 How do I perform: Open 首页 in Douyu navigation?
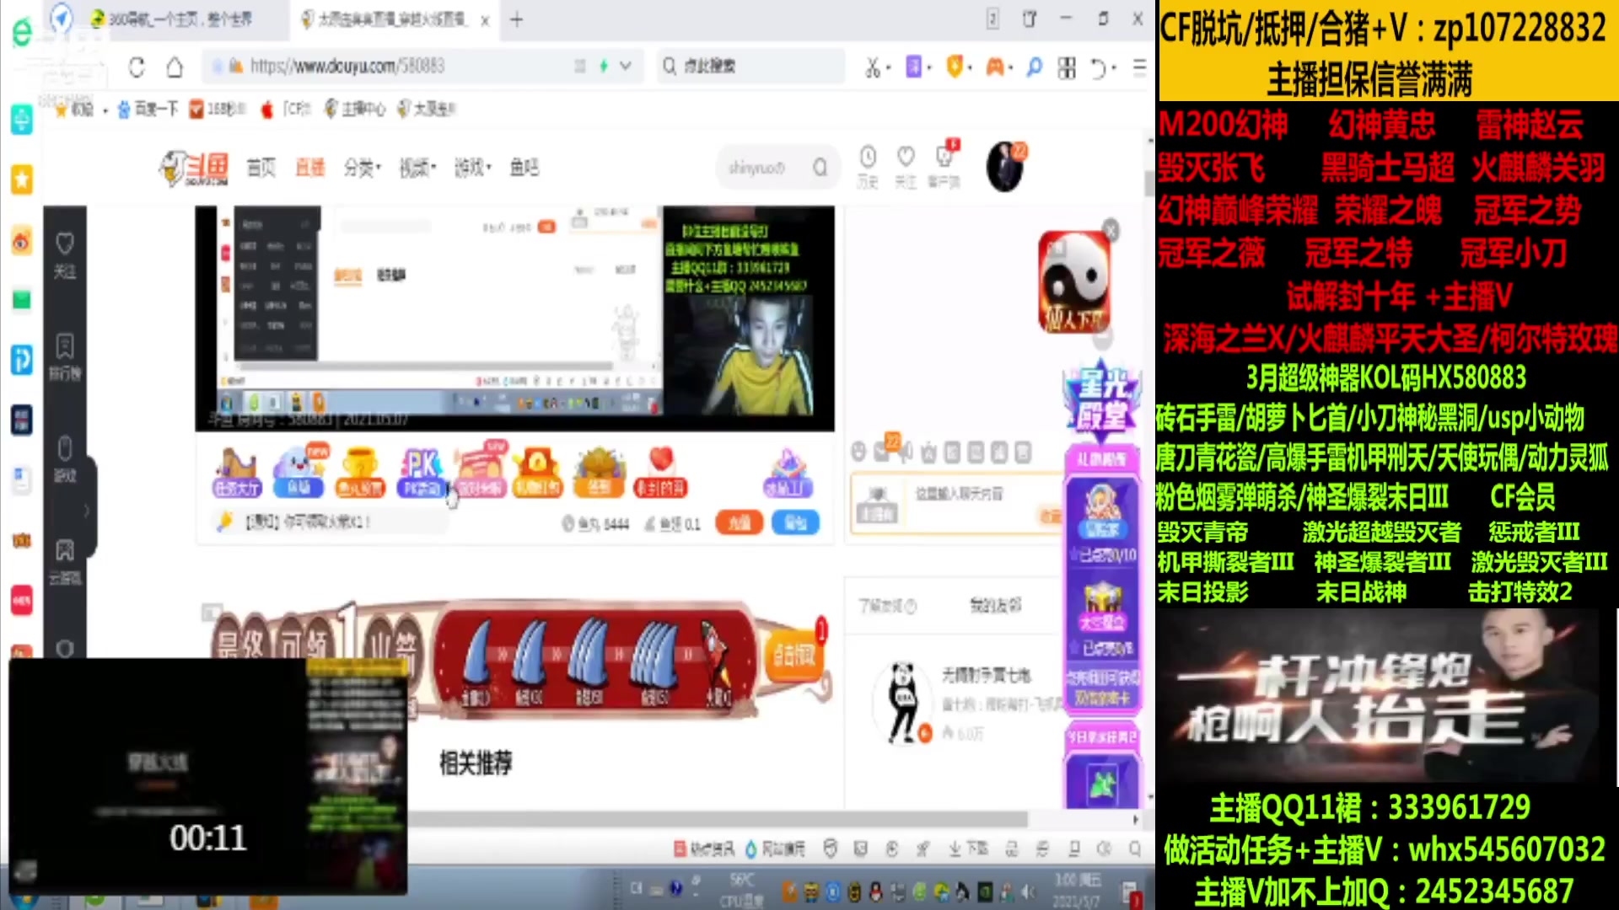pyautogui.click(x=261, y=168)
